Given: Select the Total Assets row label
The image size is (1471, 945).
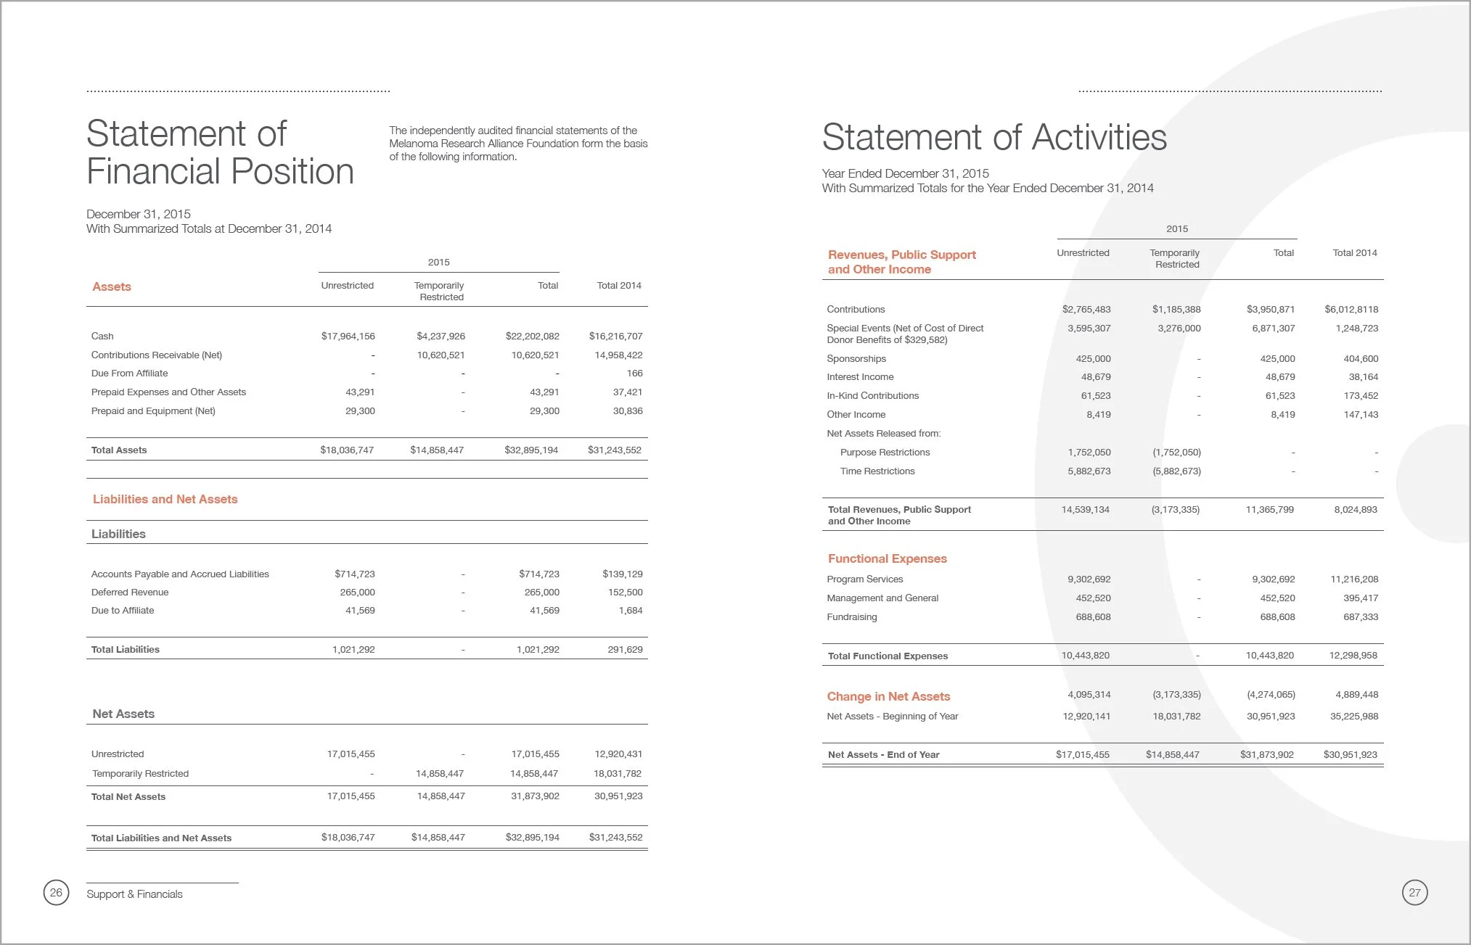Looking at the screenshot, I should pos(119,450).
